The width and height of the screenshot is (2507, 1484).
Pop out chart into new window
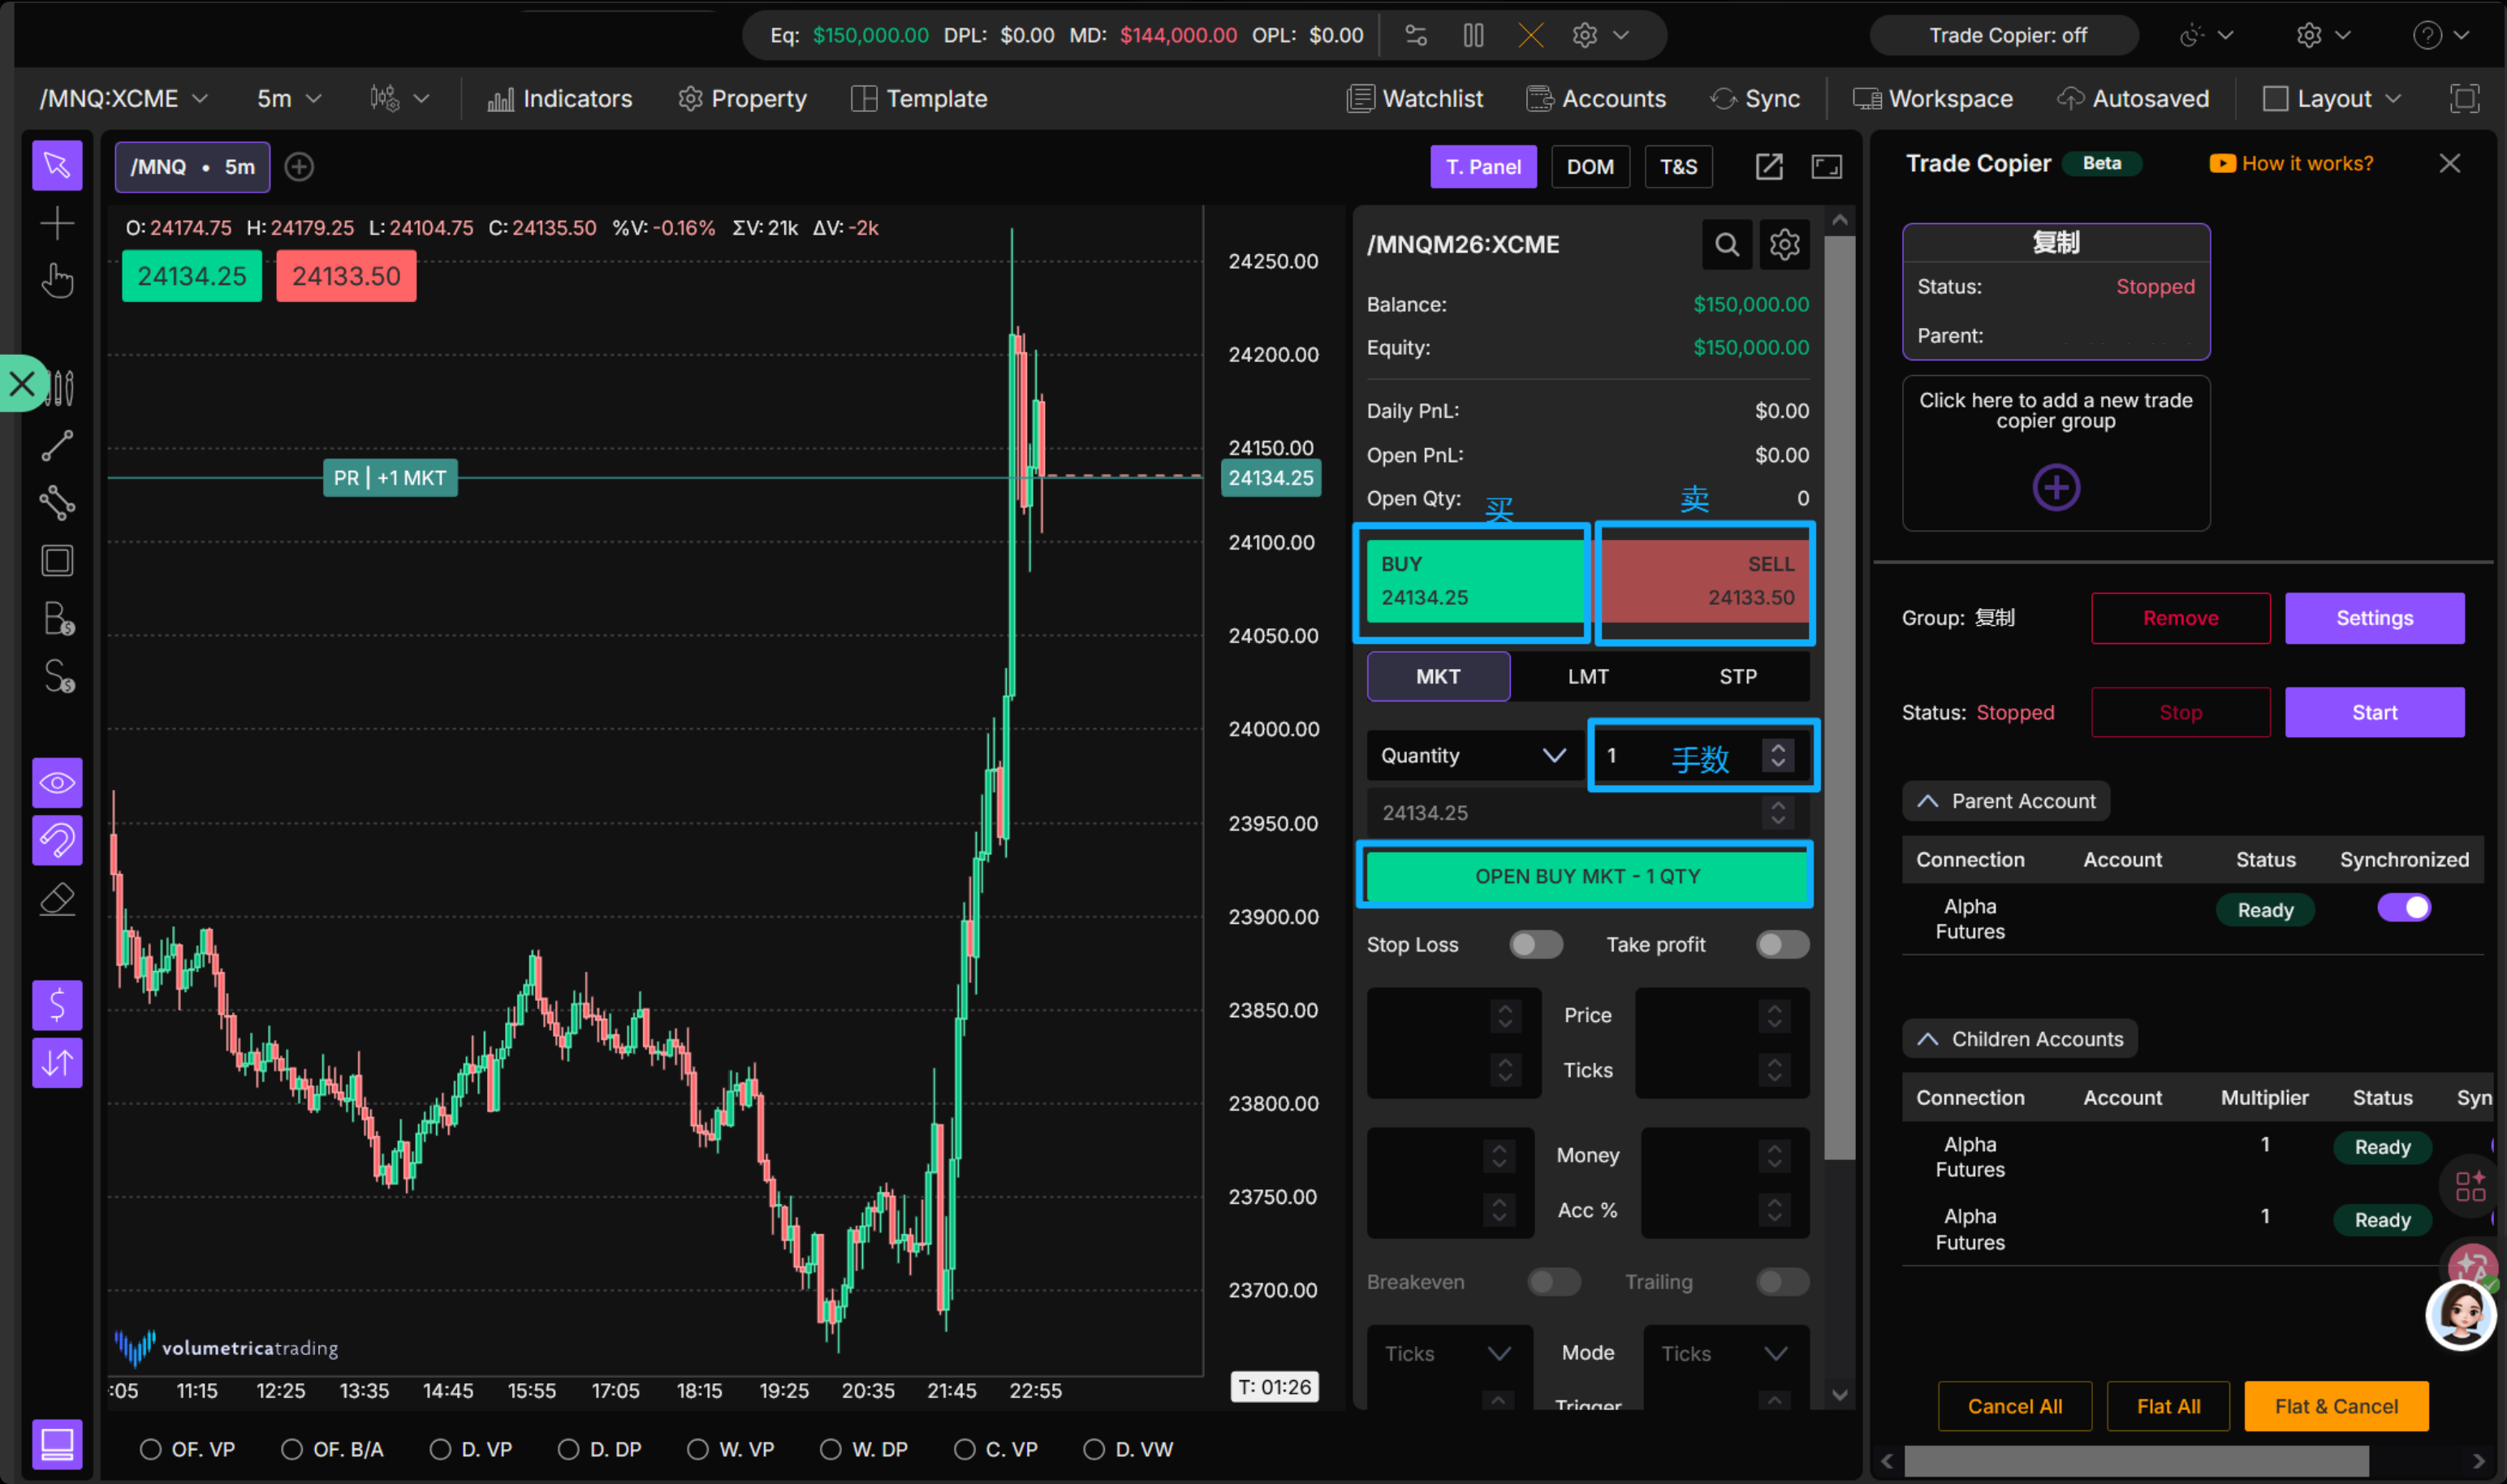[1768, 167]
